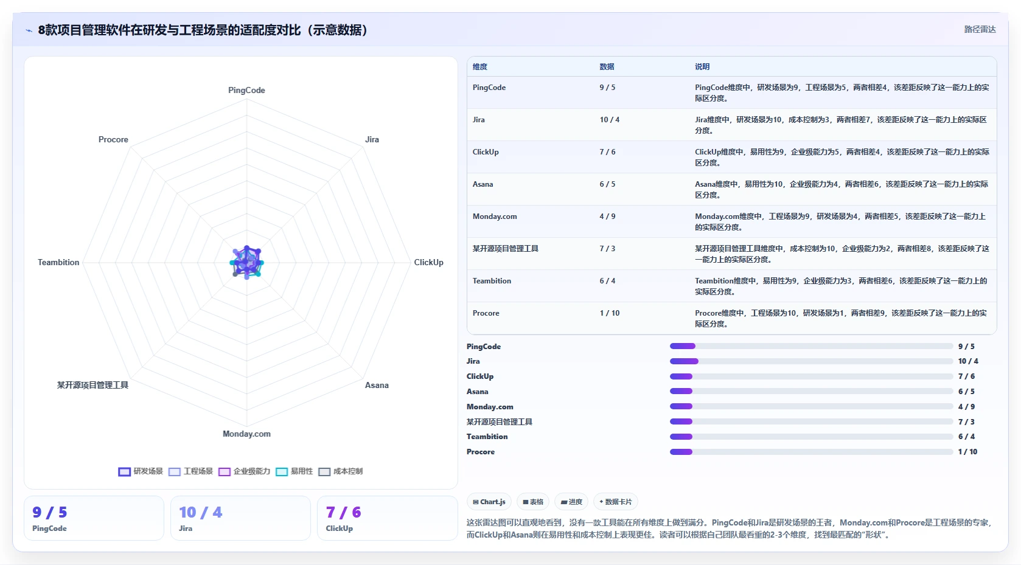Click the ClickUp progress bar
Image resolution: width=1021 pixels, height=565 pixels.
(811, 376)
